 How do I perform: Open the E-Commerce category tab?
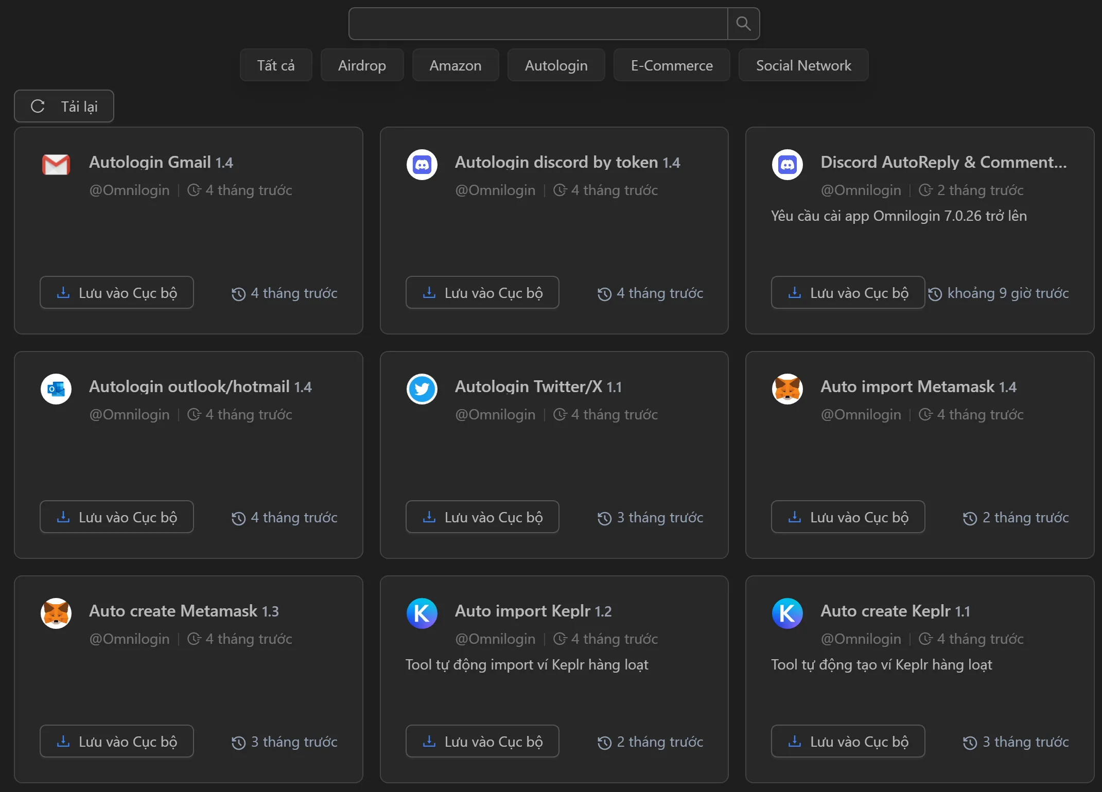671,65
